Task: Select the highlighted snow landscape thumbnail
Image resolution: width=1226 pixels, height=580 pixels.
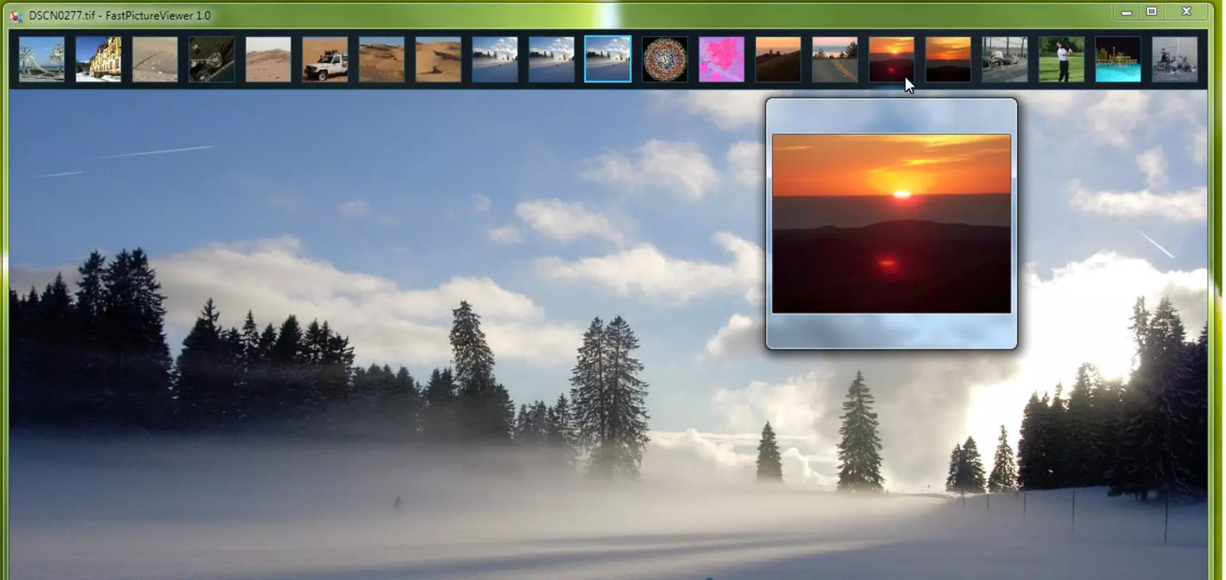Action: pos(608,59)
